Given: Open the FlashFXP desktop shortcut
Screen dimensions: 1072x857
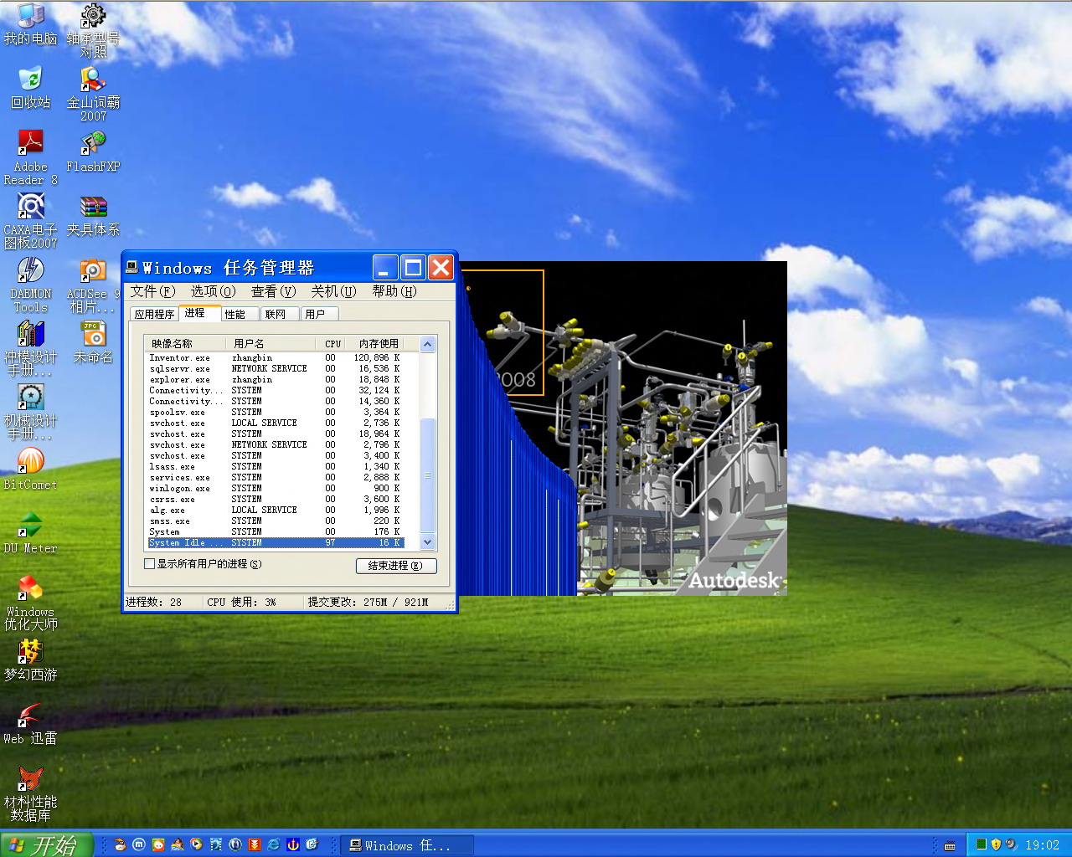Looking at the screenshot, I should [x=93, y=151].
